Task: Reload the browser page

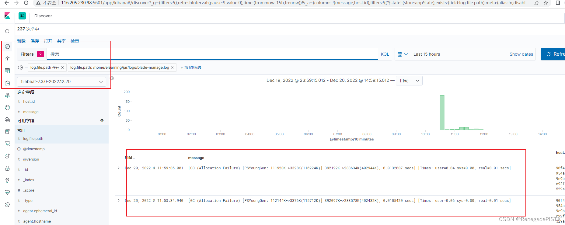Action: coord(26,3)
